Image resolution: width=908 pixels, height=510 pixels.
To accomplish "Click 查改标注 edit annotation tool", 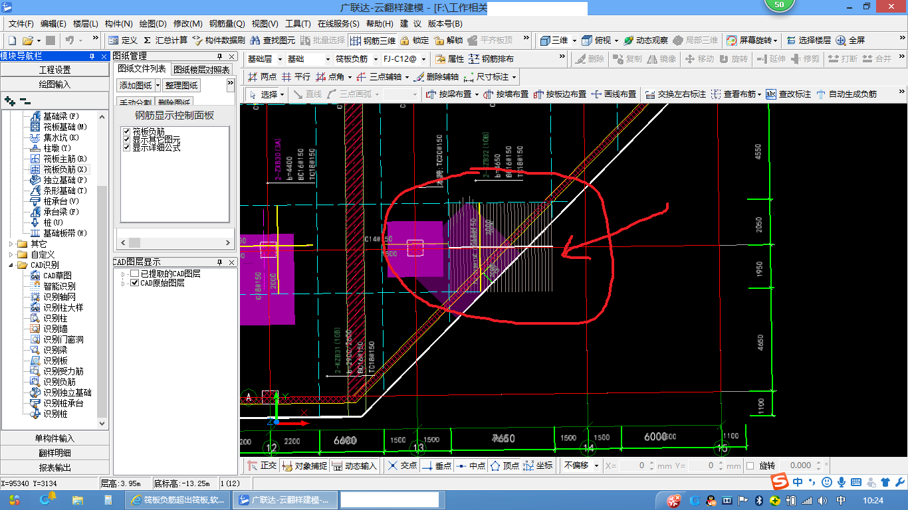I will tap(789, 94).
